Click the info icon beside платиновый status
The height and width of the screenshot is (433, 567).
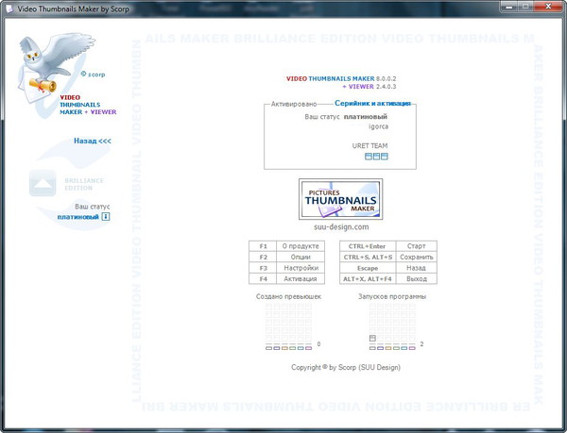[x=106, y=217]
